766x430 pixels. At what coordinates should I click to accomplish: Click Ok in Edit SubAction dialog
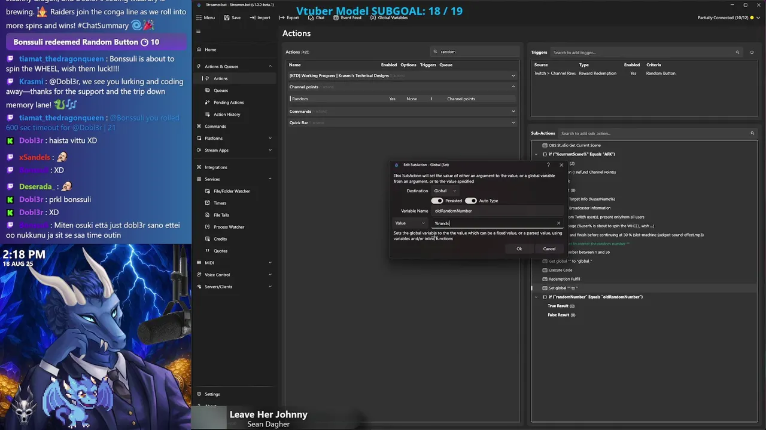pyautogui.click(x=519, y=249)
